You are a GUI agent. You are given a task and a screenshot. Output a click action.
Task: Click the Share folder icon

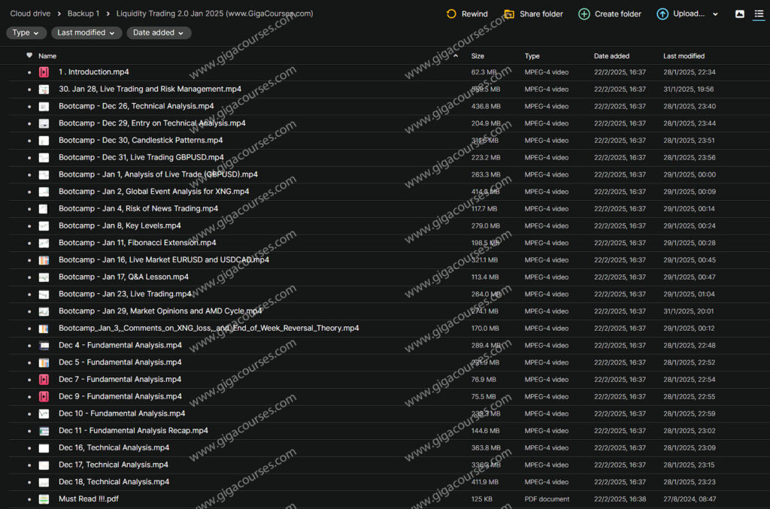[x=509, y=14]
